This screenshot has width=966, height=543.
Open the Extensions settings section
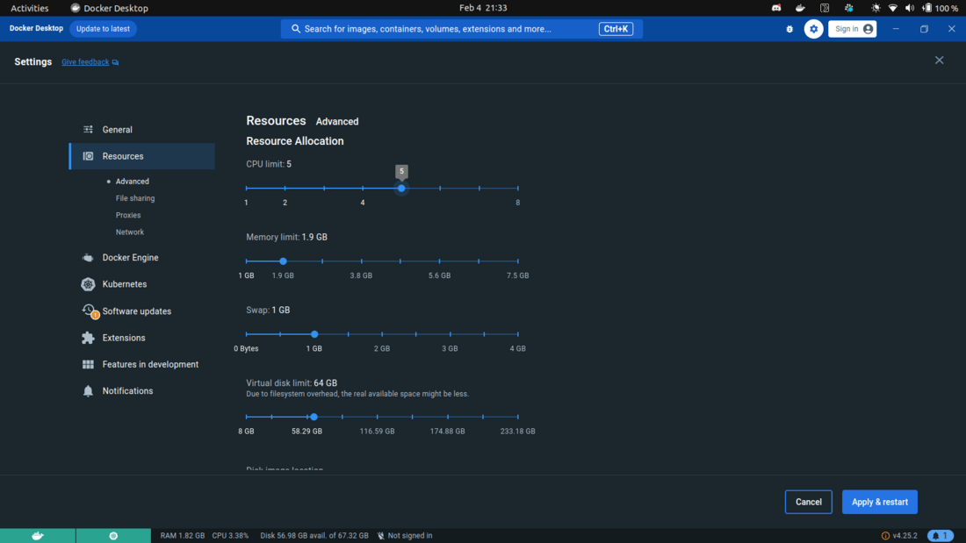point(124,338)
